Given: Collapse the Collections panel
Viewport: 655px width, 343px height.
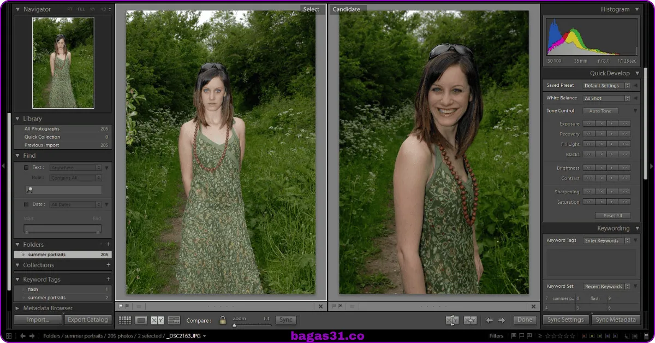Looking at the screenshot, I should pyautogui.click(x=17, y=265).
